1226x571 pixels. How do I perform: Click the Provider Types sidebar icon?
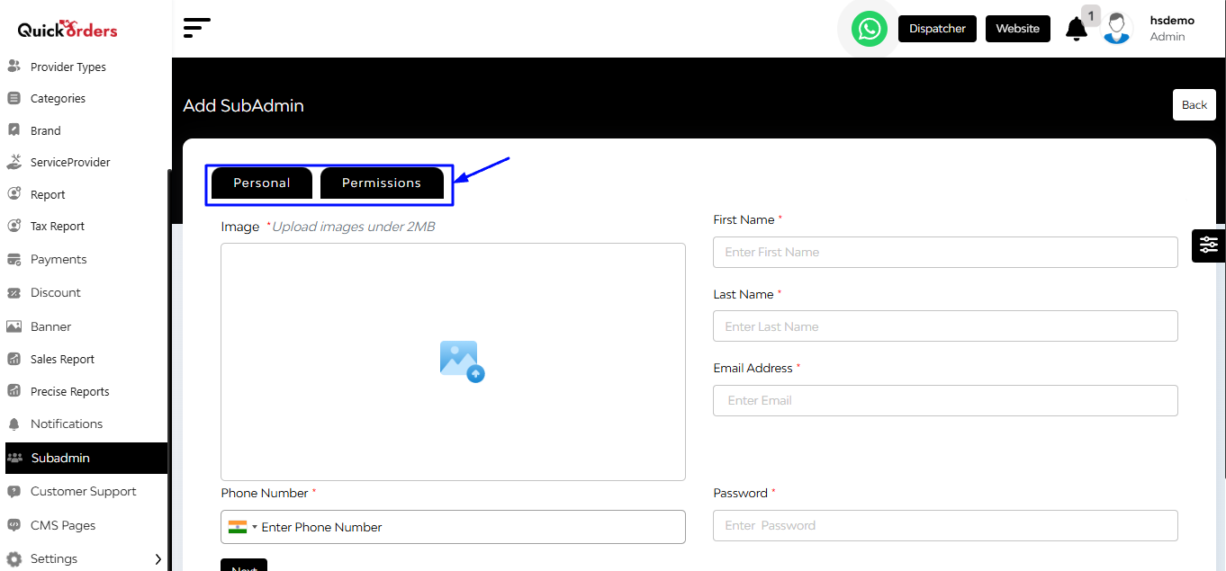tap(14, 67)
